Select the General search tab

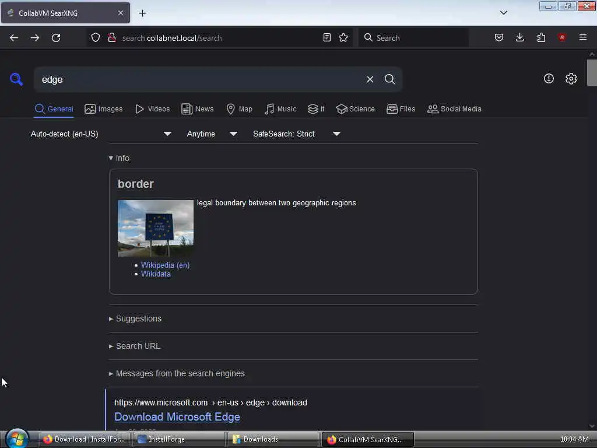54,109
